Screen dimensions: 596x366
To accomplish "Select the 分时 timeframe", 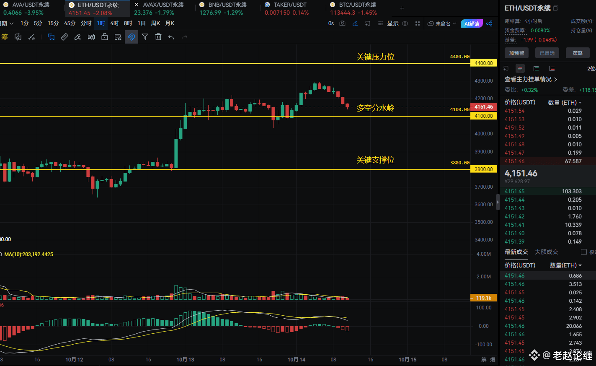I will pyautogui.click(x=86, y=23).
